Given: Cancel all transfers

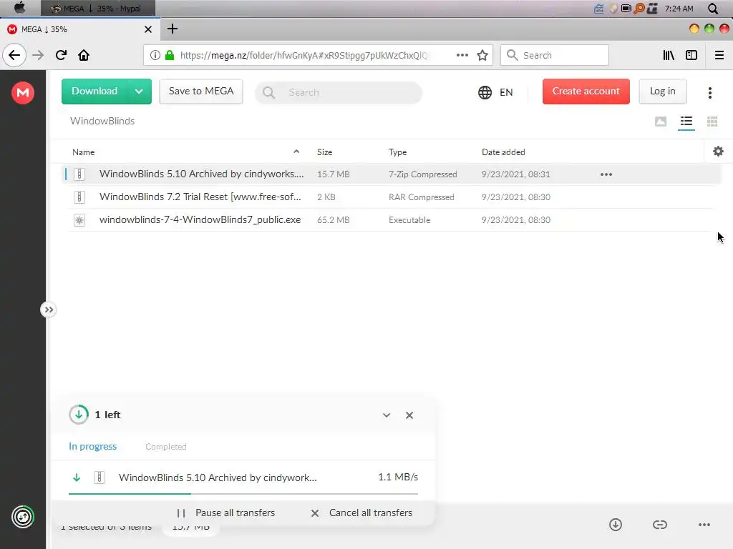Looking at the screenshot, I should [x=361, y=513].
